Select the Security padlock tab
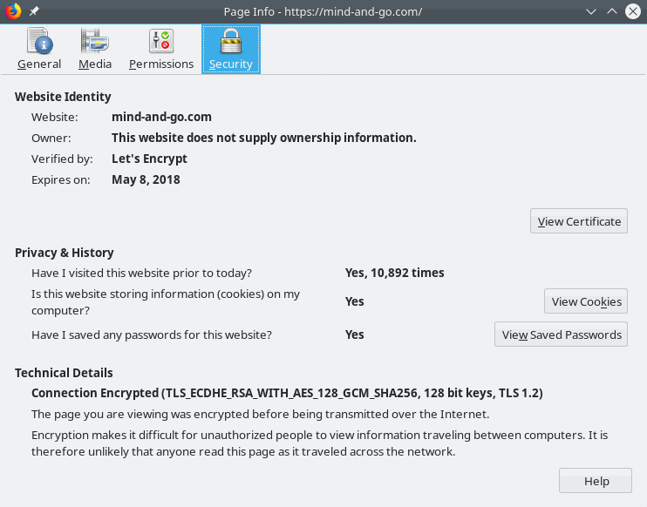The image size is (647, 507). click(x=231, y=50)
